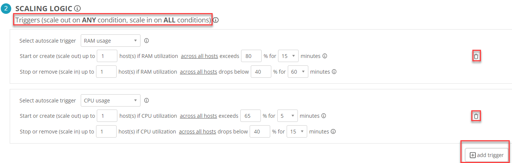Click 'across all hosts' link in CPU scale-in row

pos(197,132)
